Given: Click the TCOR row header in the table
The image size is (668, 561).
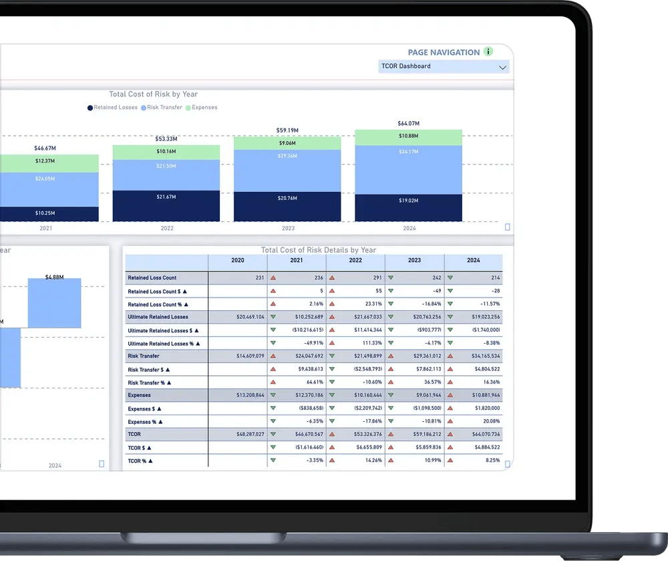Looking at the screenshot, I should [x=134, y=435].
